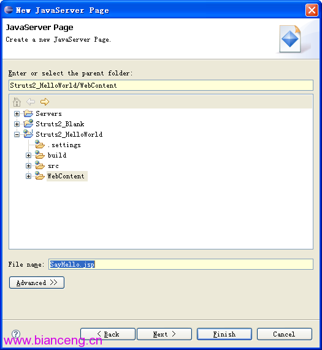Go to the Next wizard page
This screenshot has width=322, height=350.
pyautogui.click(x=164, y=334)
